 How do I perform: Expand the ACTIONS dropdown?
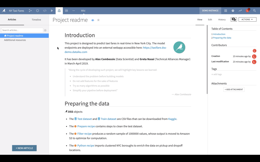pyautogui.click(x=247, y=19)
